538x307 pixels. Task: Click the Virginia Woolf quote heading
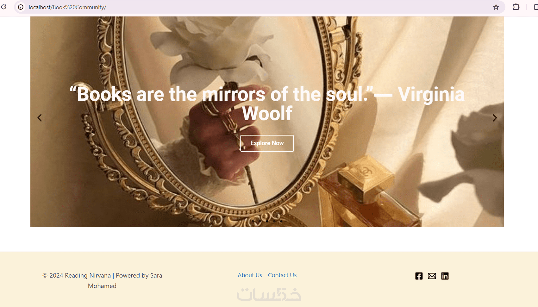click(x=267, y=103)
